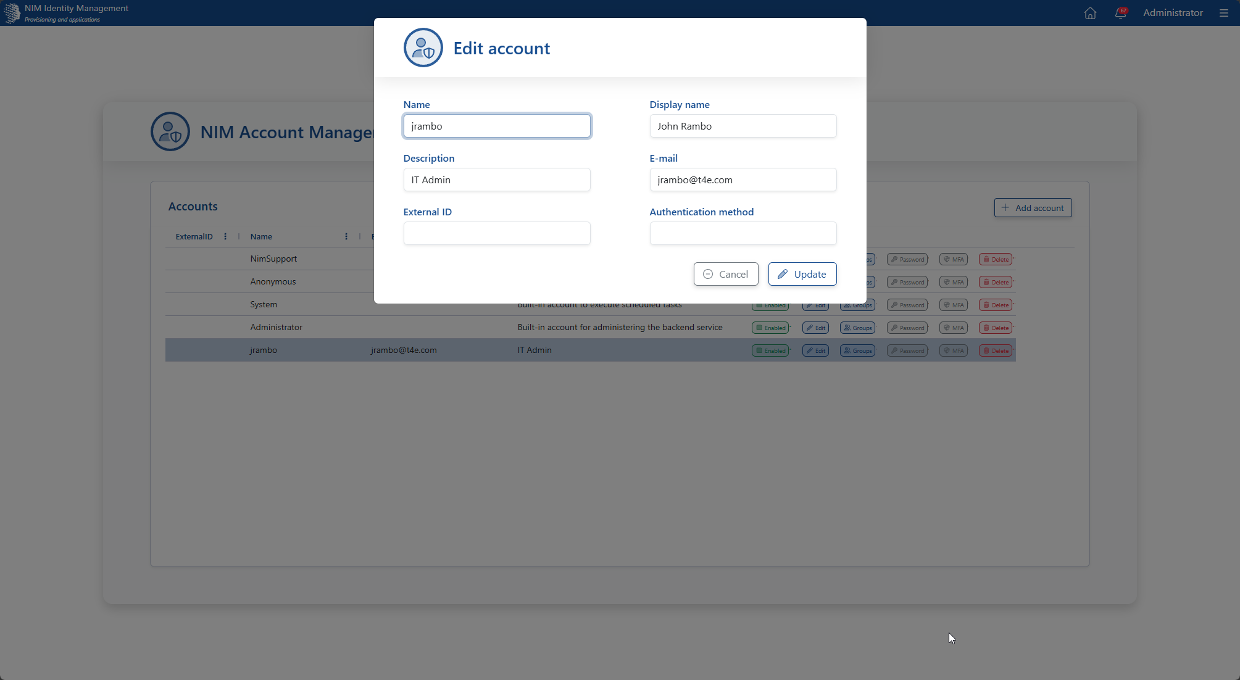Open the hamburger menu in header

pyautogui.click(x=1223, y=13)
